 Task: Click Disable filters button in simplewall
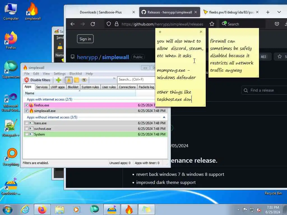(x=37, y=80)
